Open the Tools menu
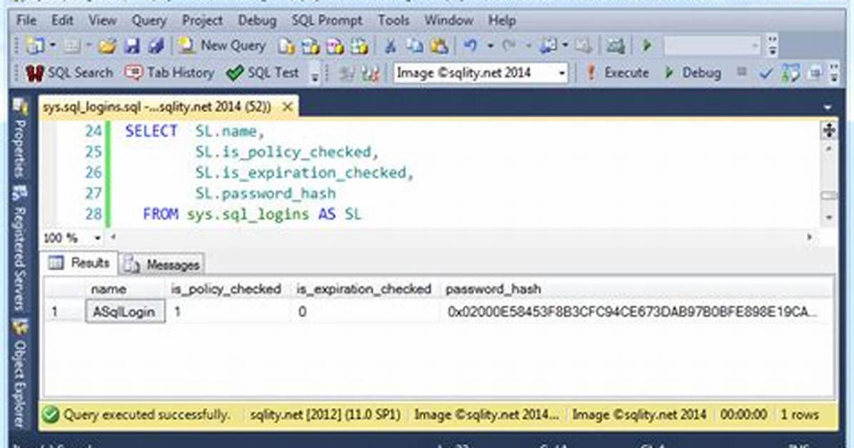This screenshot has height=448, width=854. tap(393, 21)
